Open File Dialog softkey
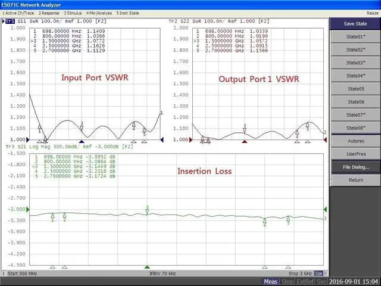 (x=356, y=167)
